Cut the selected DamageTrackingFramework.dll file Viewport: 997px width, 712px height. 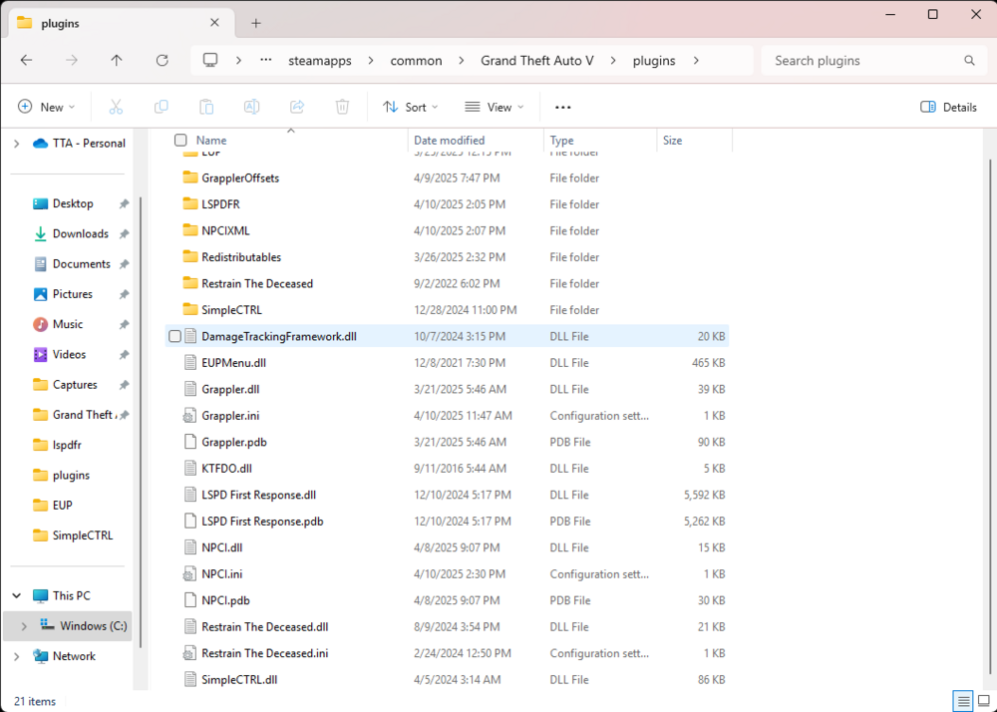[116, 107]
